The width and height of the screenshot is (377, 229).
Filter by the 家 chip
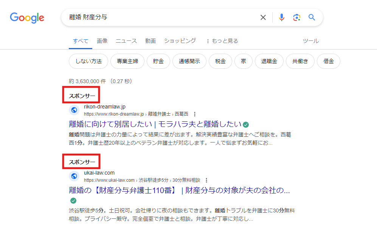(x=244, y=61)
